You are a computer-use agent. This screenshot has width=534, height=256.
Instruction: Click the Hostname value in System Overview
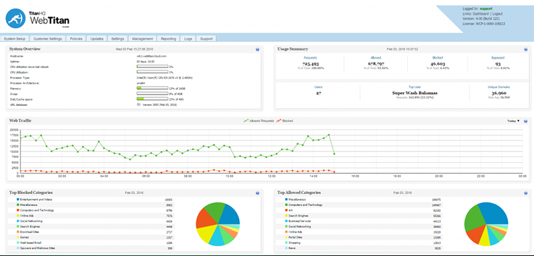tap(152, 56)
